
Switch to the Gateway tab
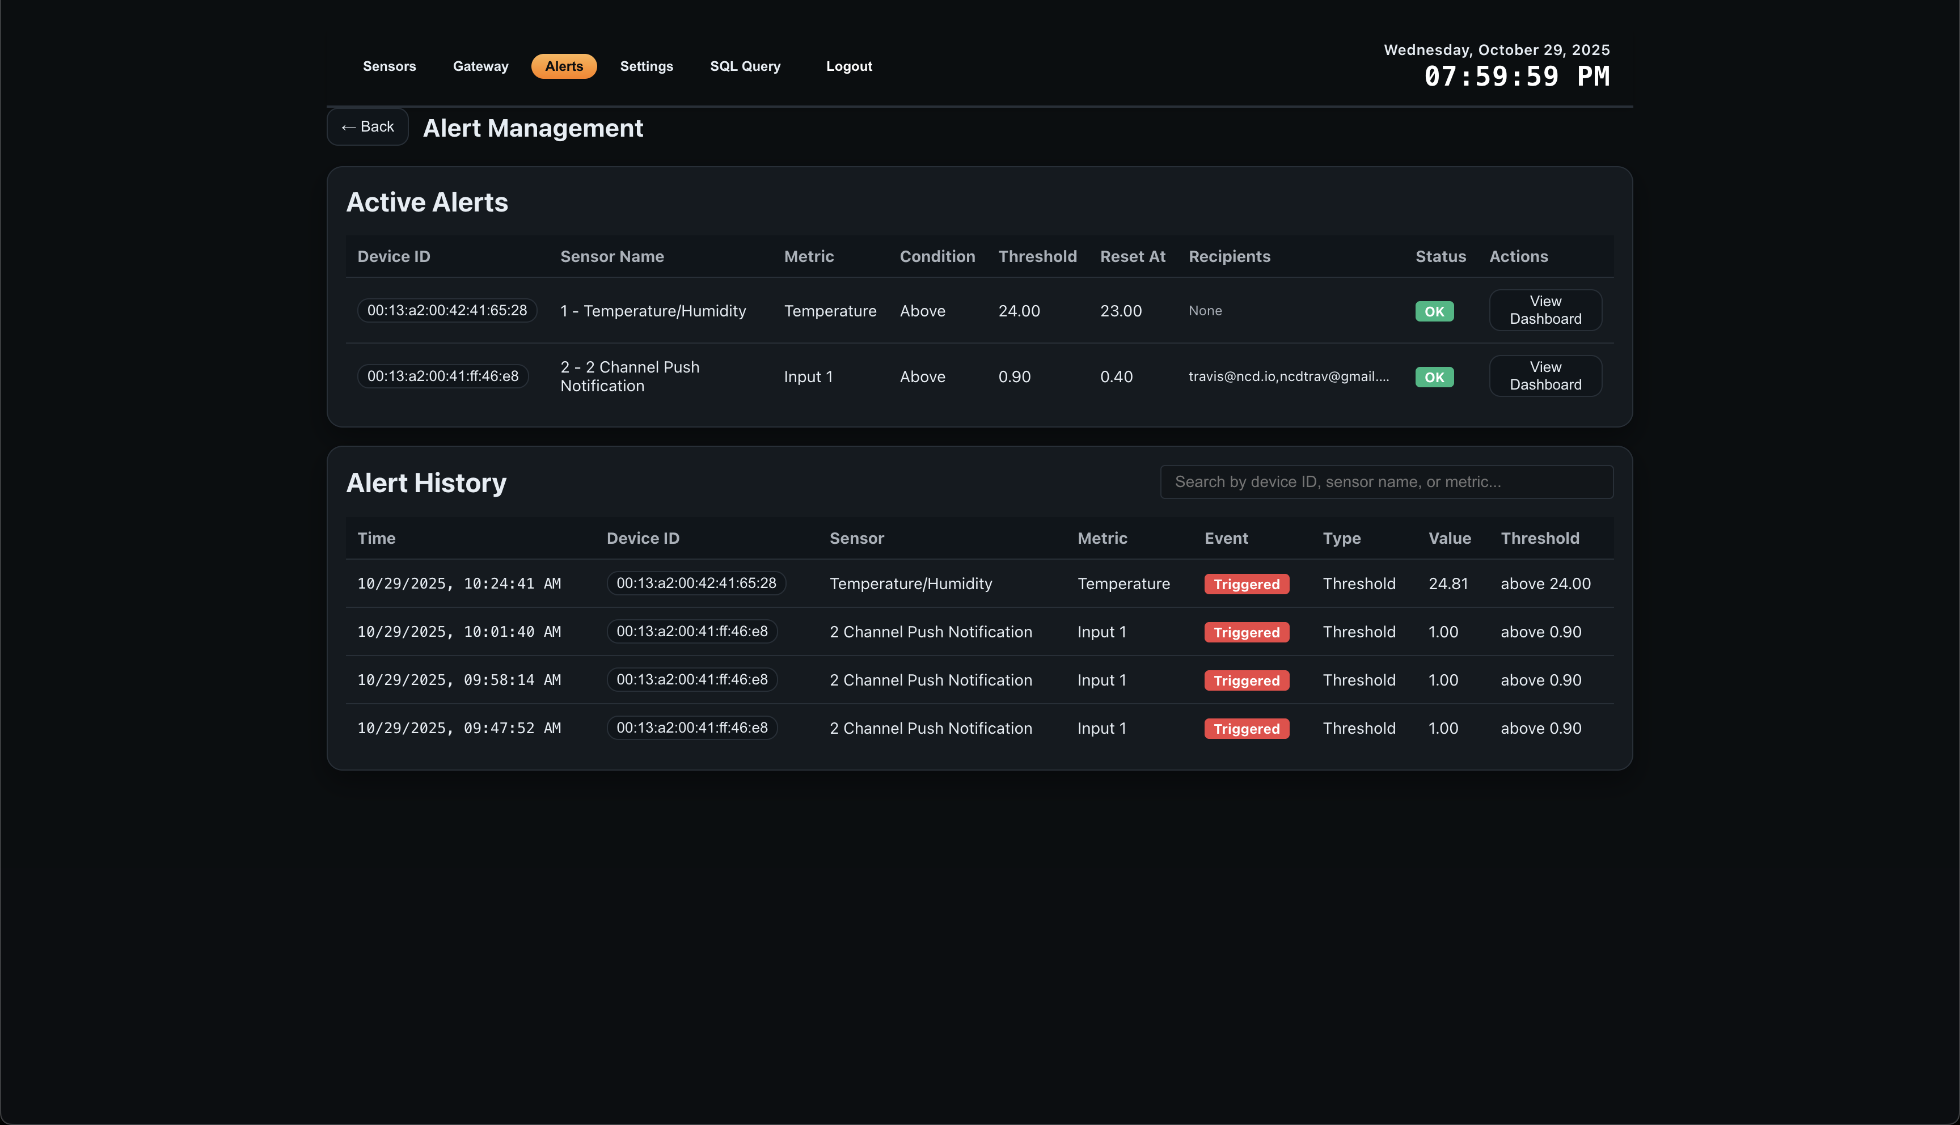480,66
